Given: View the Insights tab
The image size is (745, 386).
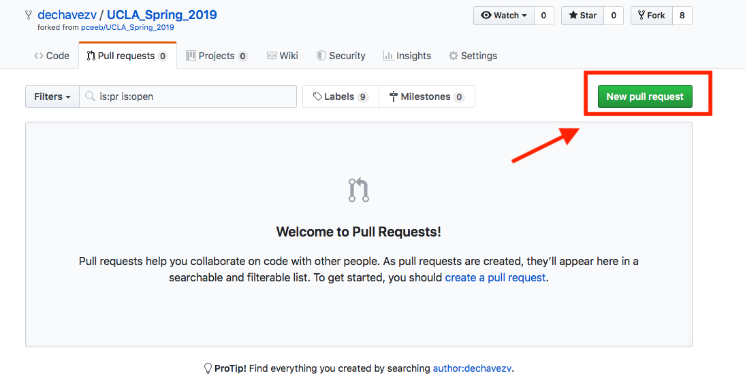Looking at the screenshot, I should coord(407,56).
